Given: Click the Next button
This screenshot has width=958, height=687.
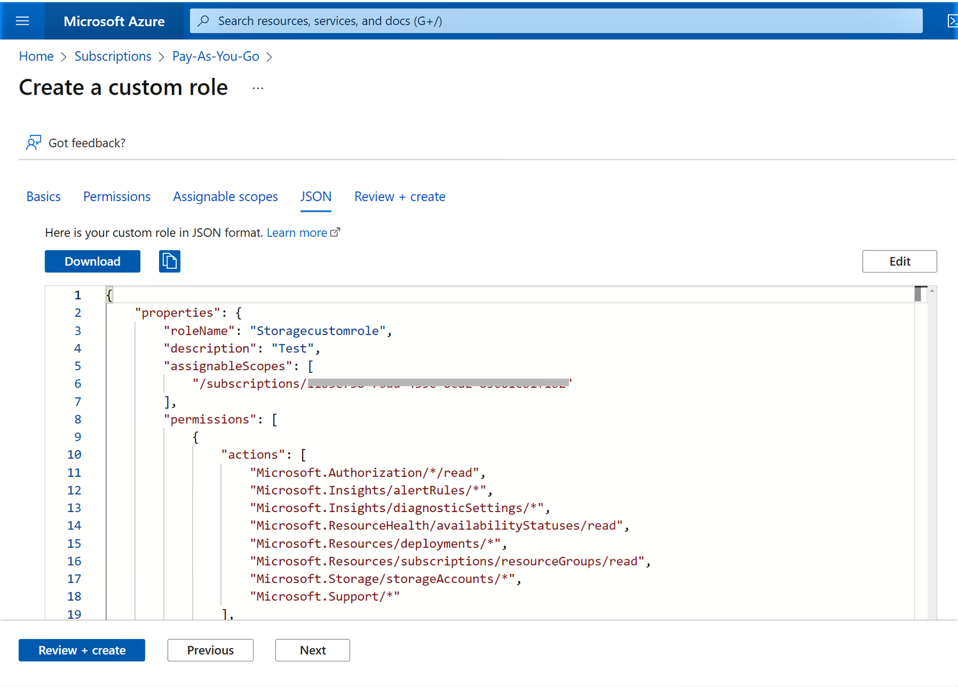Looking at the screenshot, I should tap(312, 650).
